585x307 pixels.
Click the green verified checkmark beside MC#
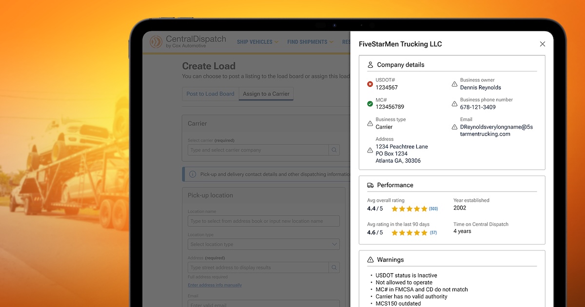tap(370, 103)
